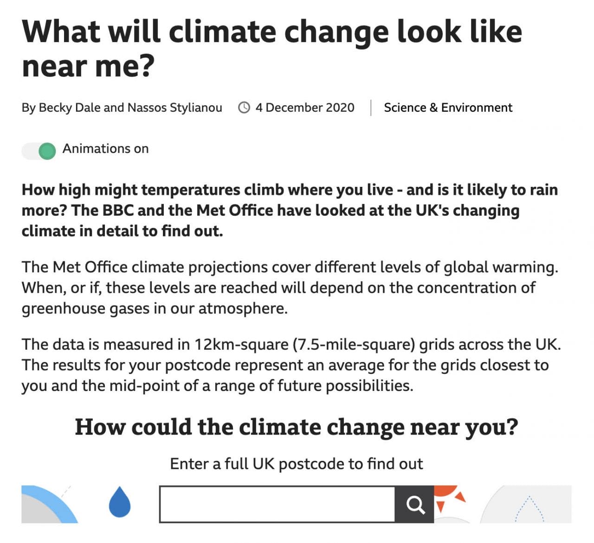Click "How could the climate change near you?" heading
Viewport: 594px width, 543px height.
click(296, 427)
